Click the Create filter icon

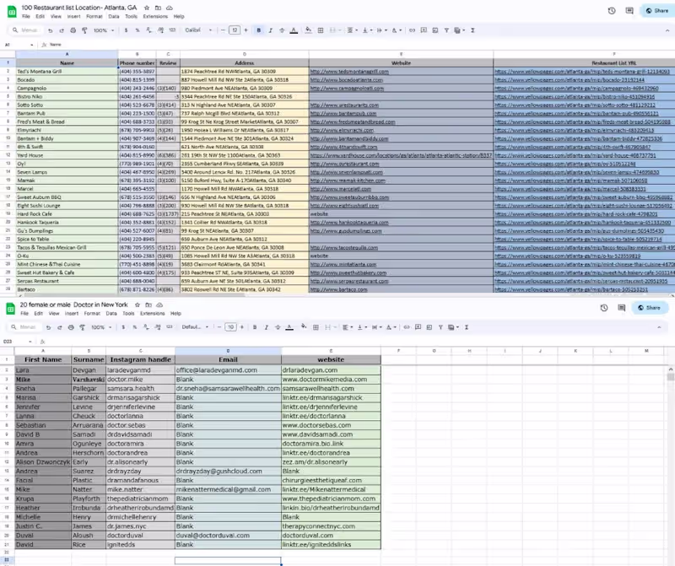[x=446, y=31]
